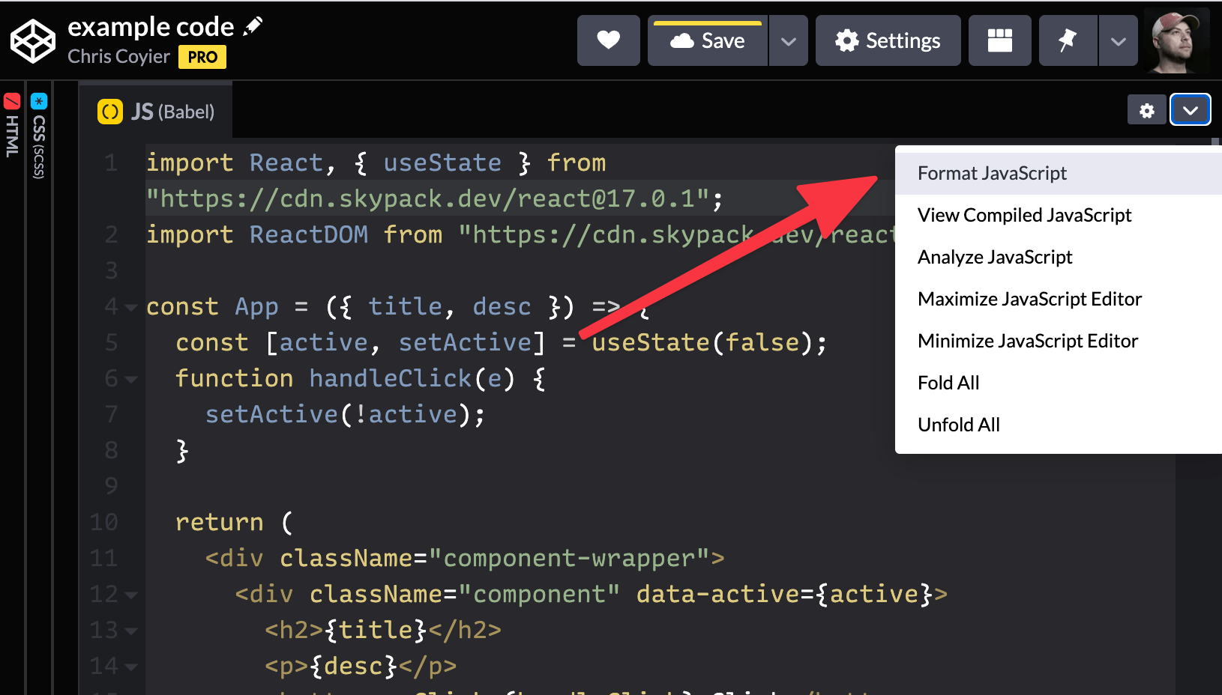The image size is (1222, 695).
Task: Click the change view layout icon
Action: (x=999, y=40)
